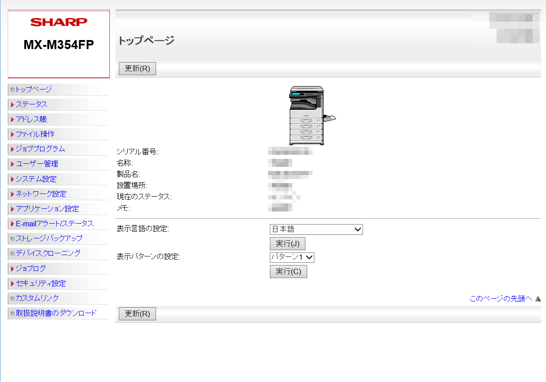Click the red arrow icon beside ネットワーク設定
This screenshot has height=382, width=546.
(13, 194)
